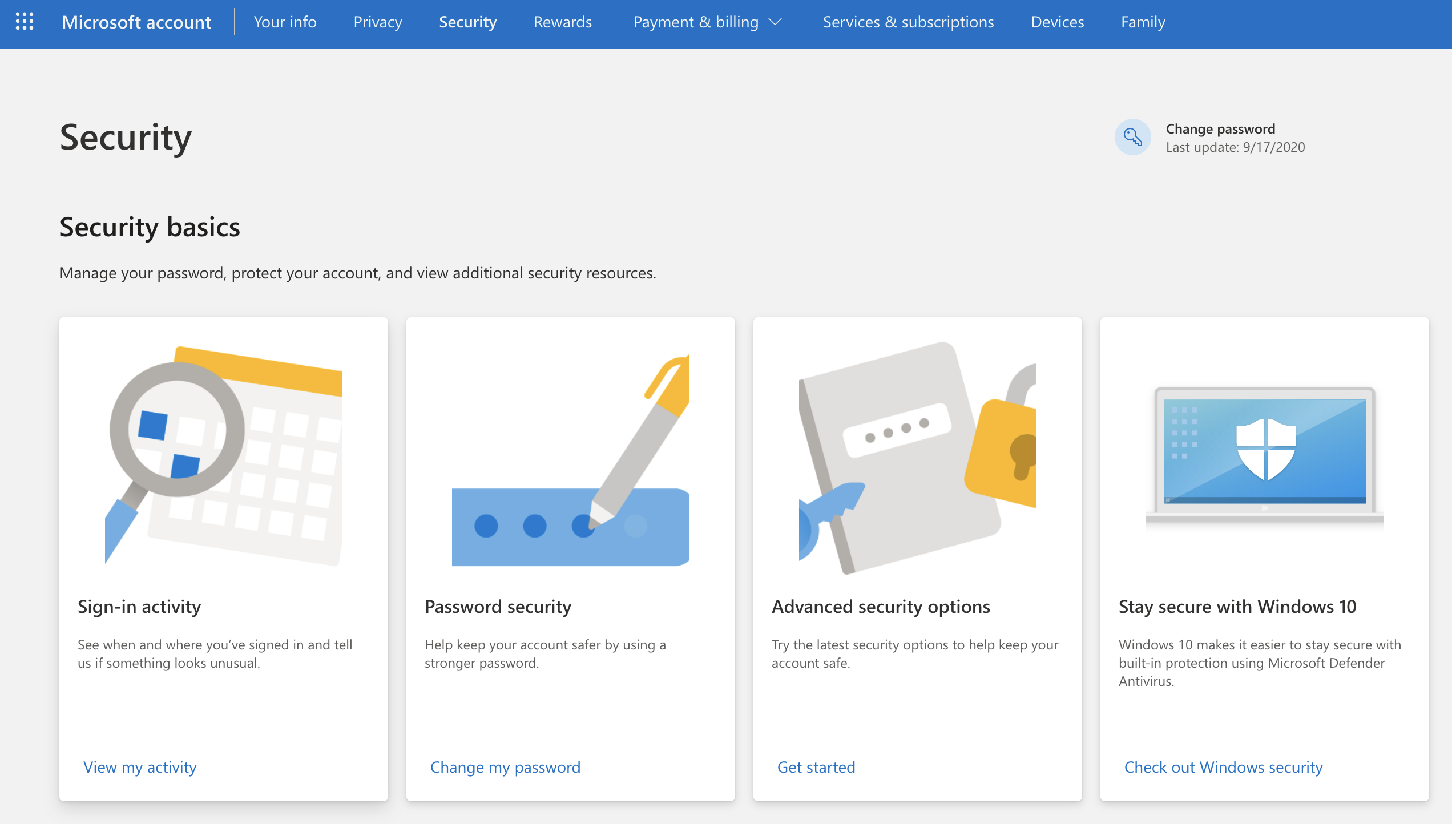
Task: Open Check out Windows security link
Action: click(x=1223, y=767)
